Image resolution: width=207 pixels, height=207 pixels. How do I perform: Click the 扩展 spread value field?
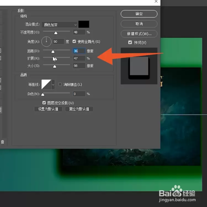coord(79,58)
